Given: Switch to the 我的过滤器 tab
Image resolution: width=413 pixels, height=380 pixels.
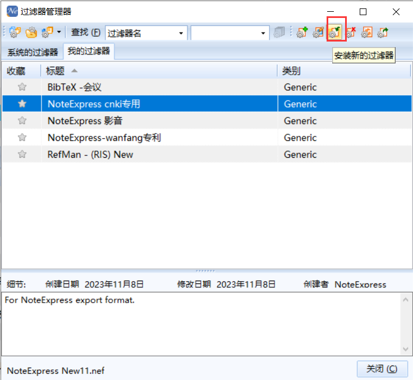Looking at the screenshot, I should click(x=89, y=51).
